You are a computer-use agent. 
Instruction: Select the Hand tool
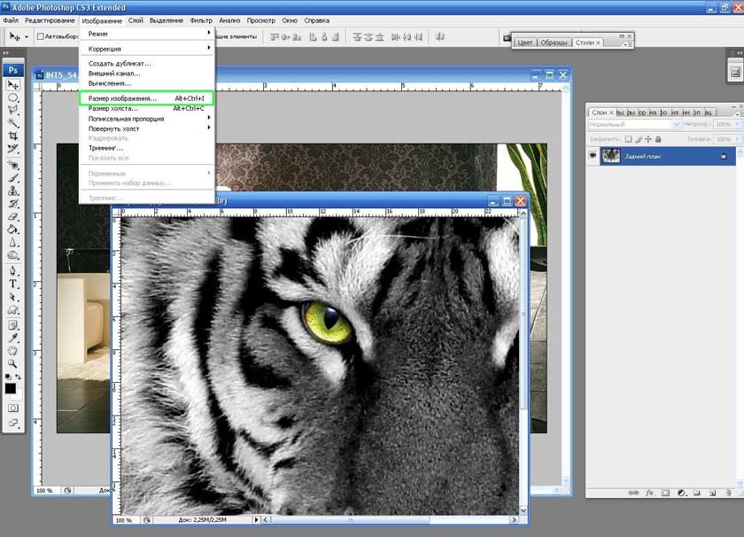13,349
